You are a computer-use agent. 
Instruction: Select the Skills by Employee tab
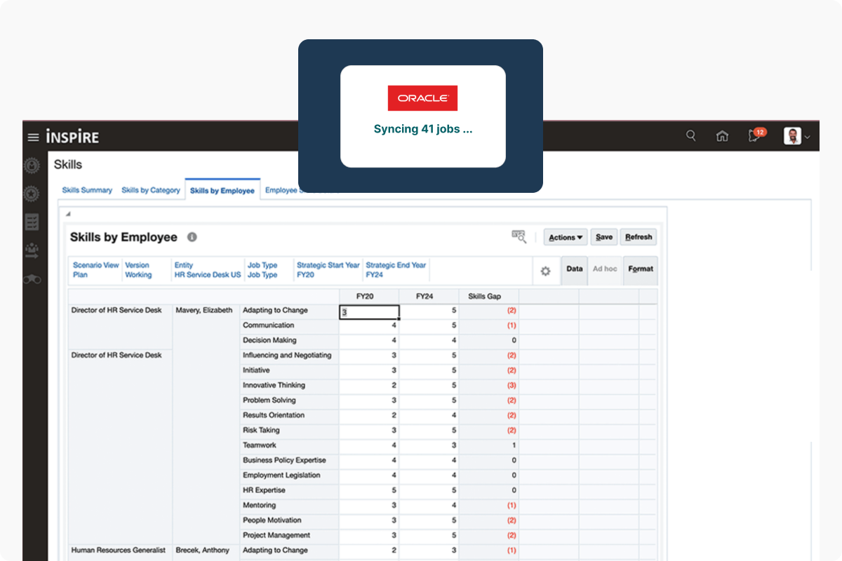click(x=222, y=191)
